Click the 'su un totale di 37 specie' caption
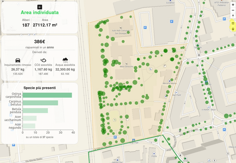Screen dimensions: 236x163 (x=40, y=137)
